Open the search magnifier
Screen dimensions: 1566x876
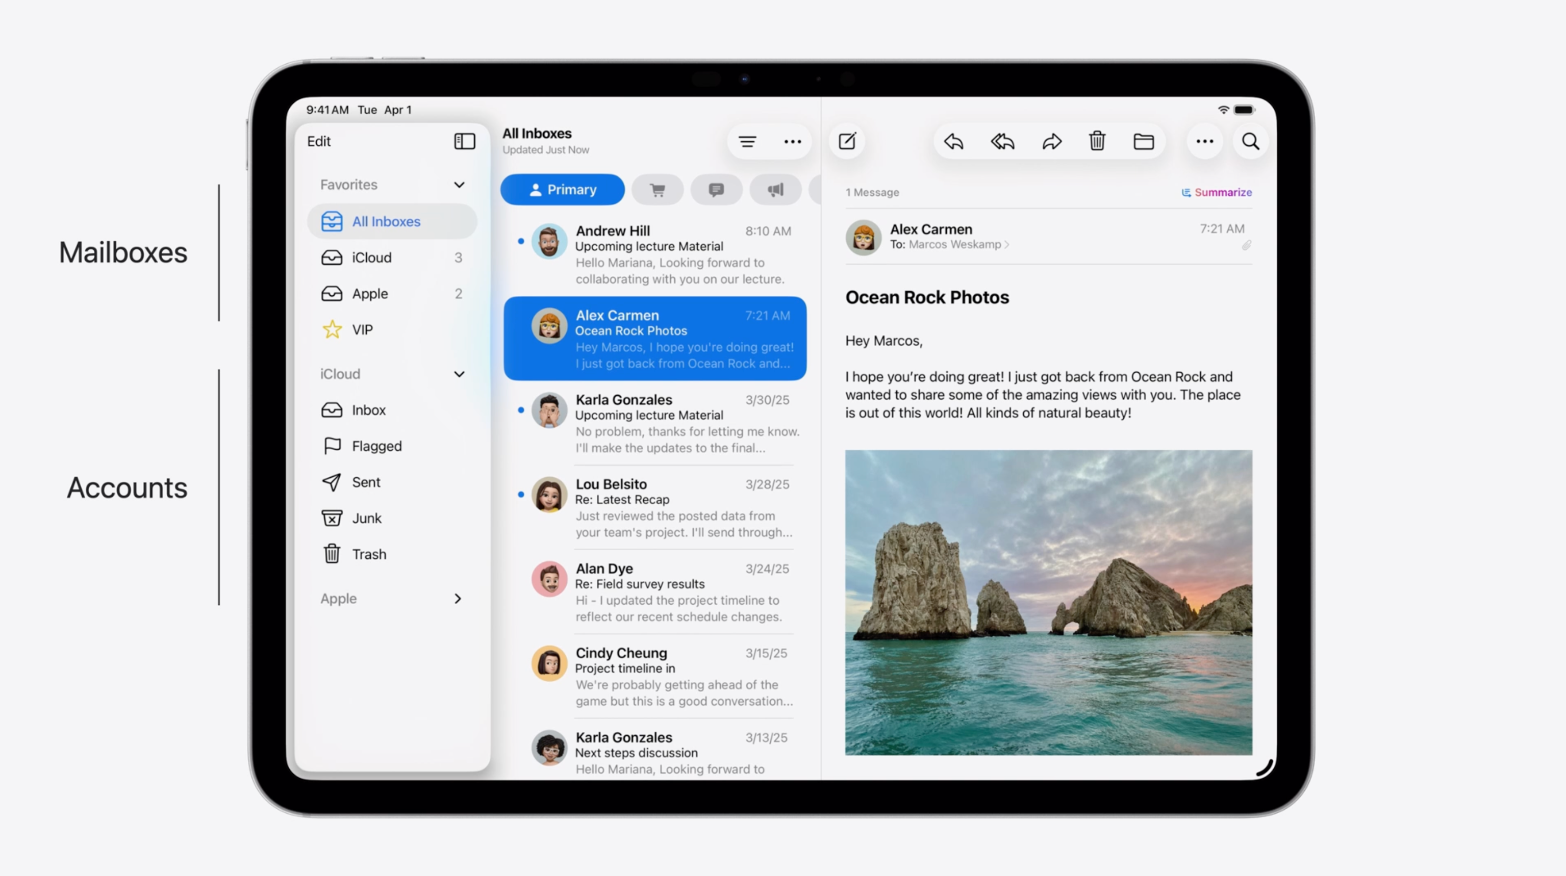point(1250,142)
